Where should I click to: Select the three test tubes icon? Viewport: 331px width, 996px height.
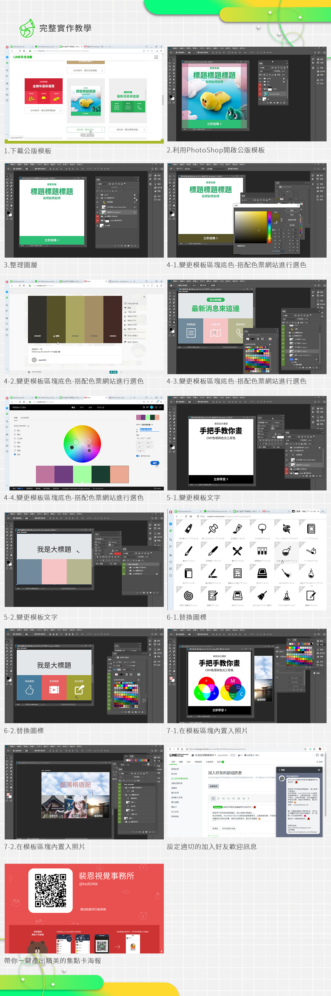click(x=262, y=551)
